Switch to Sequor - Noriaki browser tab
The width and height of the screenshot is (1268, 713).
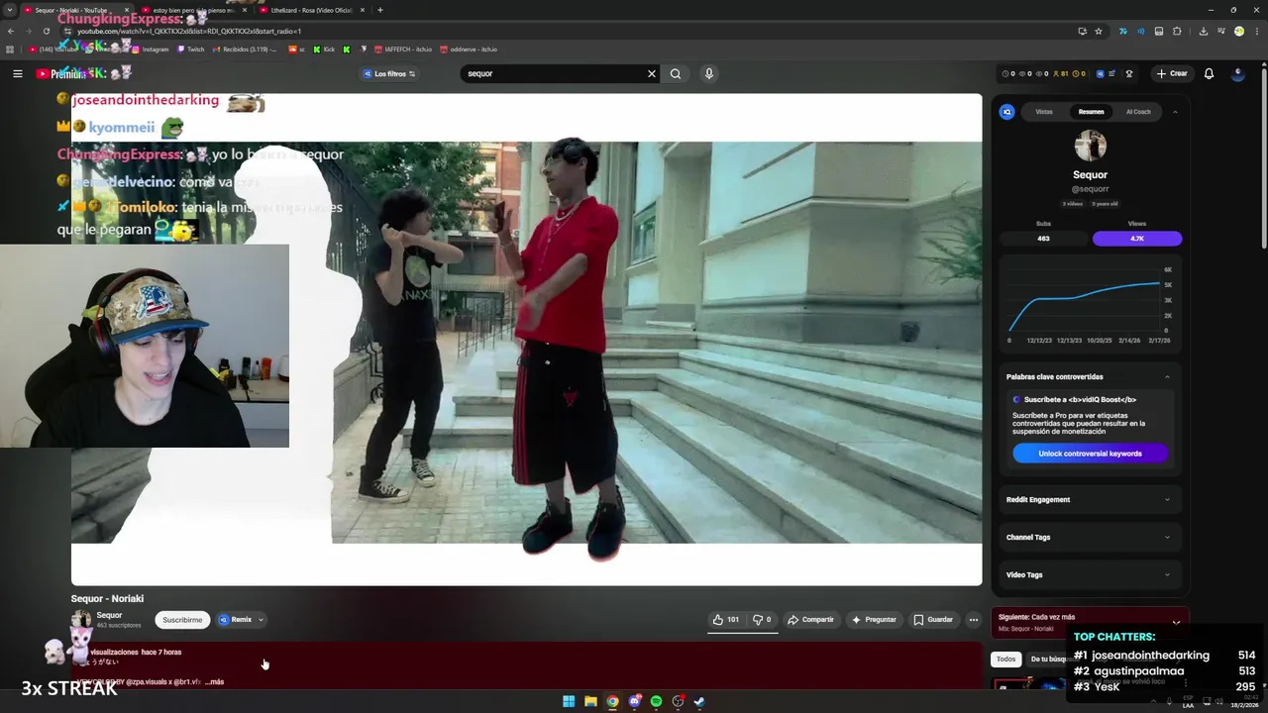[76, 10]
